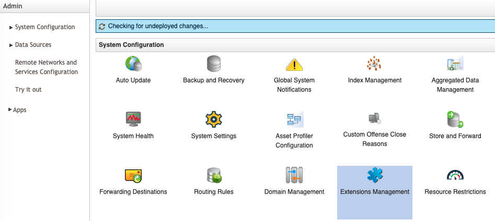The height and width of the screenshot is (221, 495).
Task: Open Domain Management
Action: (x=294, y=176)
